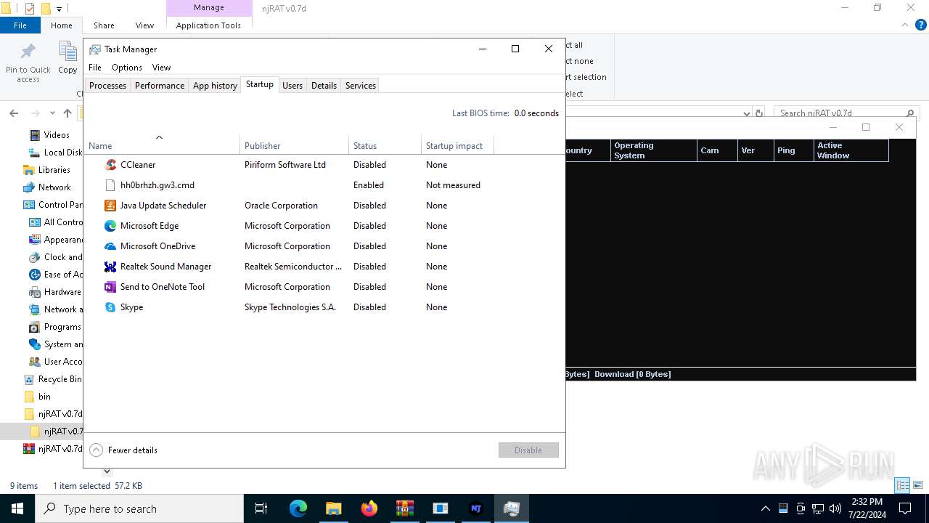This screenshot has height=523, width=929.
Task: Open Explorer address bar history dropdown
Action: click(x=747, y=113)
